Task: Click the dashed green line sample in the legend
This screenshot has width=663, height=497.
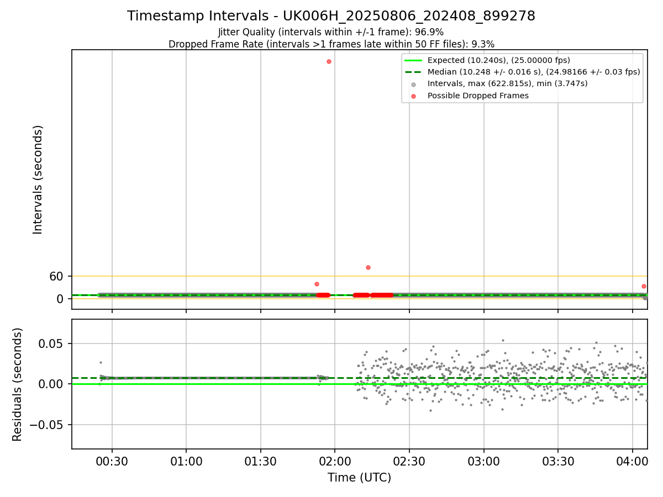Action: 413,72
